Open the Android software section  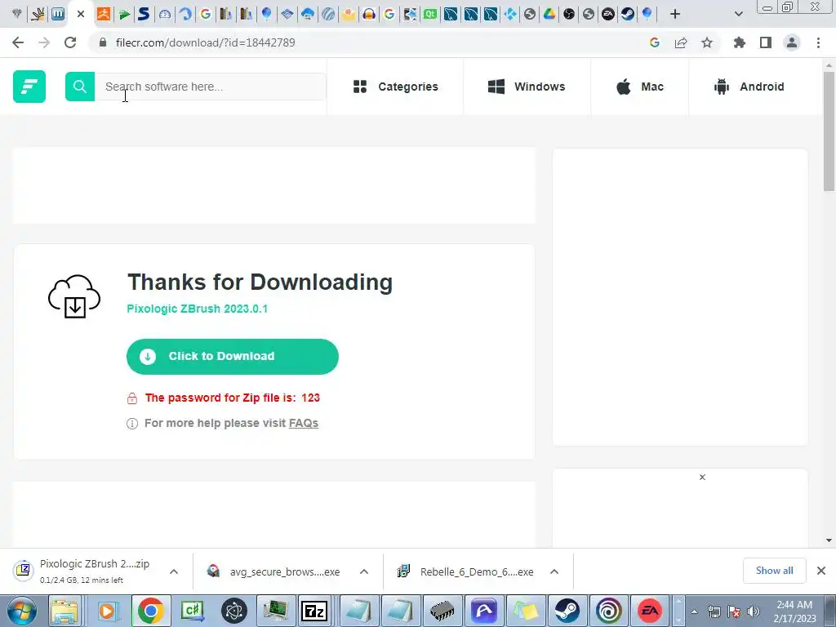[749, 87]
